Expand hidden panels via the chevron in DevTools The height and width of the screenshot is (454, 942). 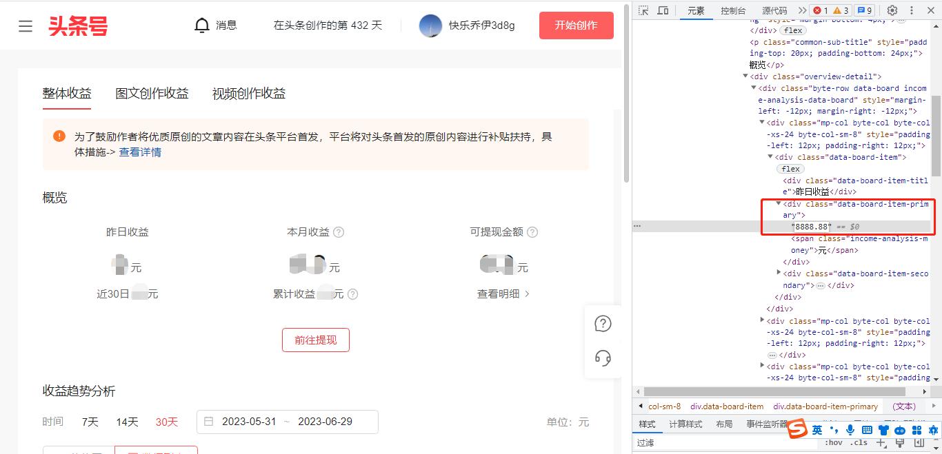(801, 10)
